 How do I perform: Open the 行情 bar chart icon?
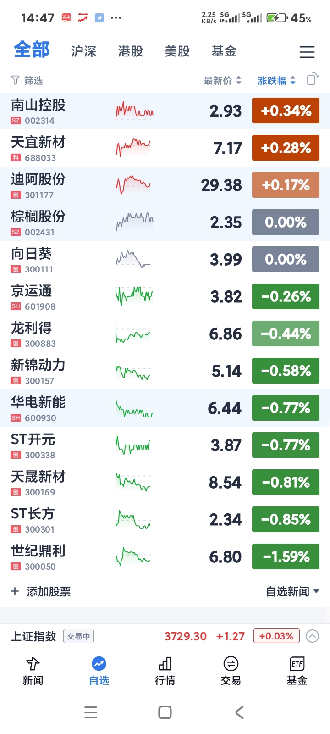pyautogui.click(x=165, y=664)
